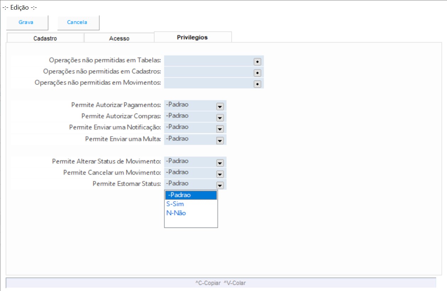
Task: Open Permite Enviar uma Notificação dropdown arrow
Action: tap(220, 129)
